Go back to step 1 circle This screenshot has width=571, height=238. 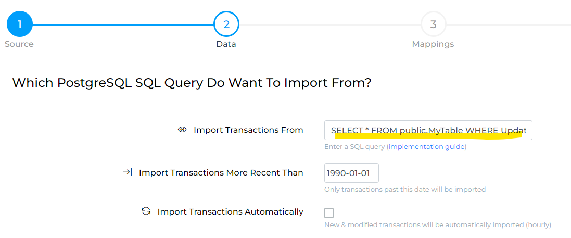pos(20,24)
